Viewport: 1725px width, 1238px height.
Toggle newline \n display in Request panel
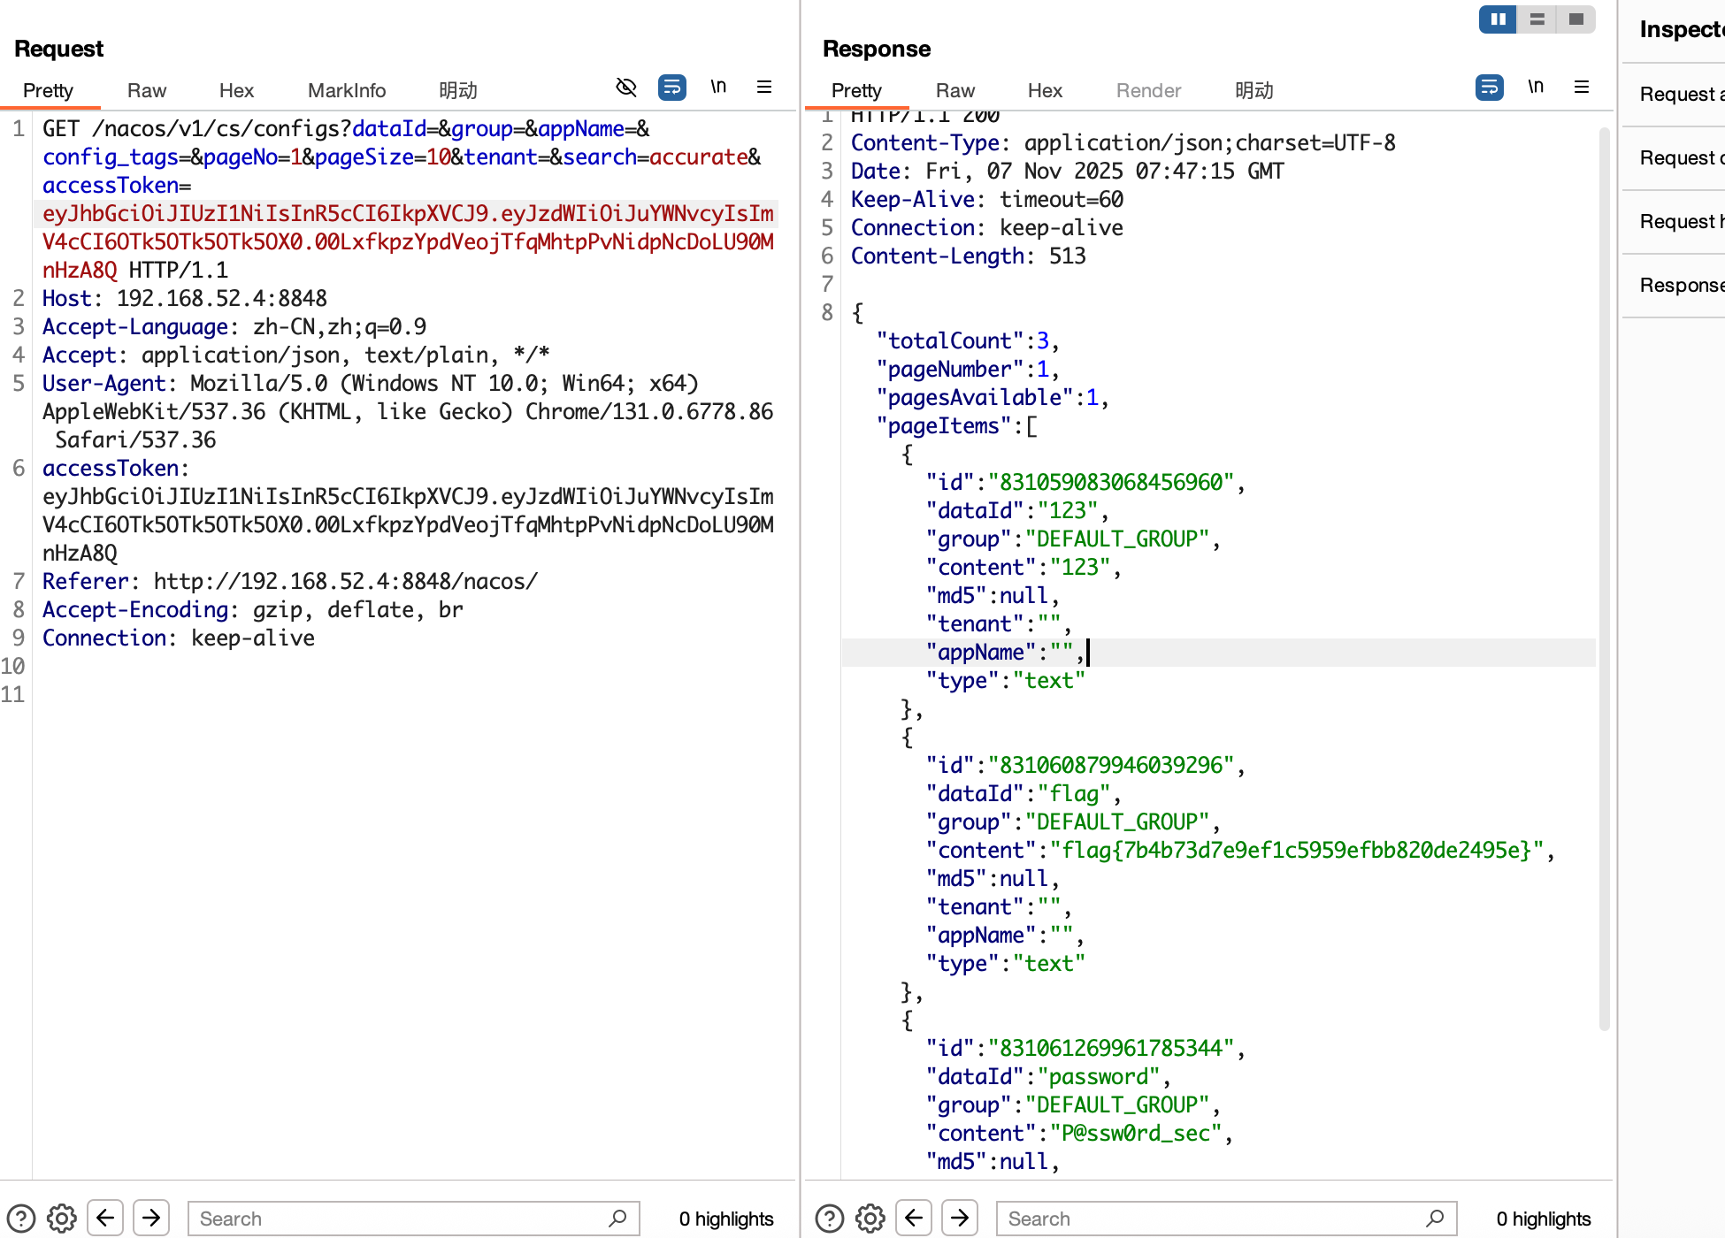pyautogui.click(x=718, y=87)
